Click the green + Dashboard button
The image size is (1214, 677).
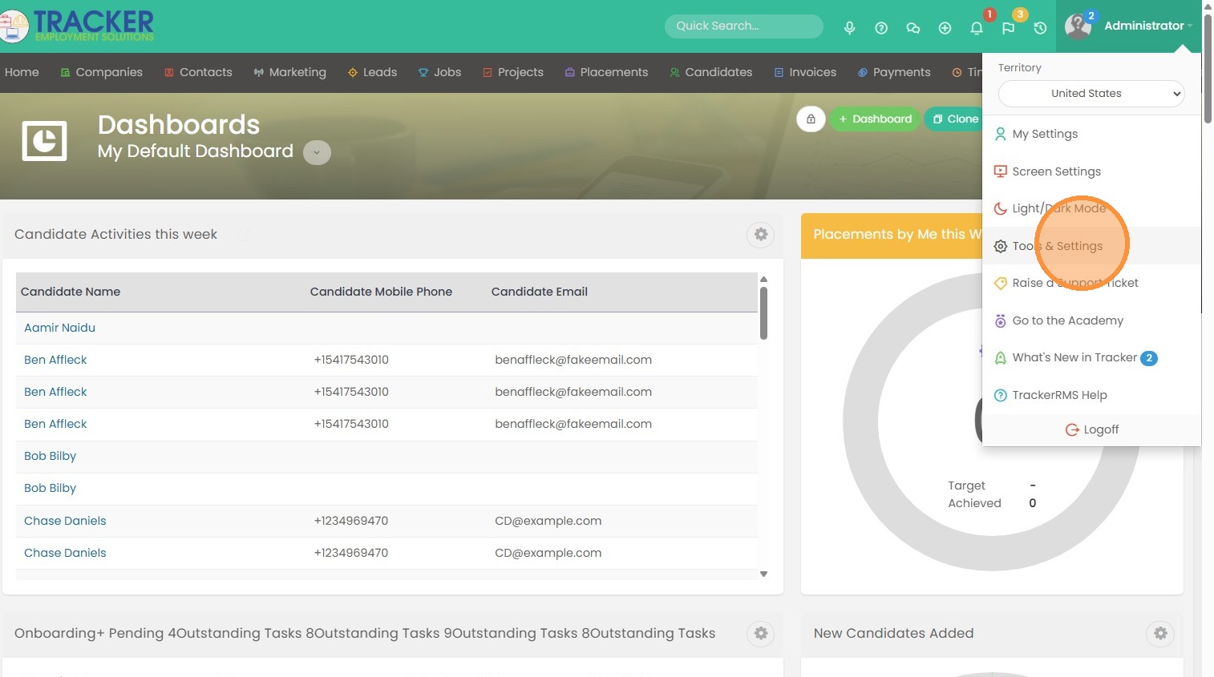click(874, 119)
